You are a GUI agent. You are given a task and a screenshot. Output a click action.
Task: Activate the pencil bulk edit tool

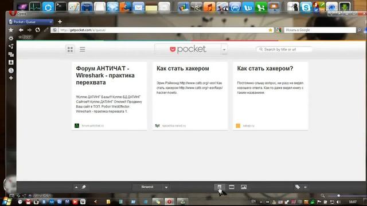(84, 187)
